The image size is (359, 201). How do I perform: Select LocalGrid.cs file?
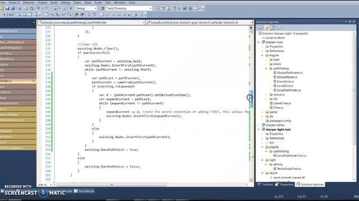285,86
